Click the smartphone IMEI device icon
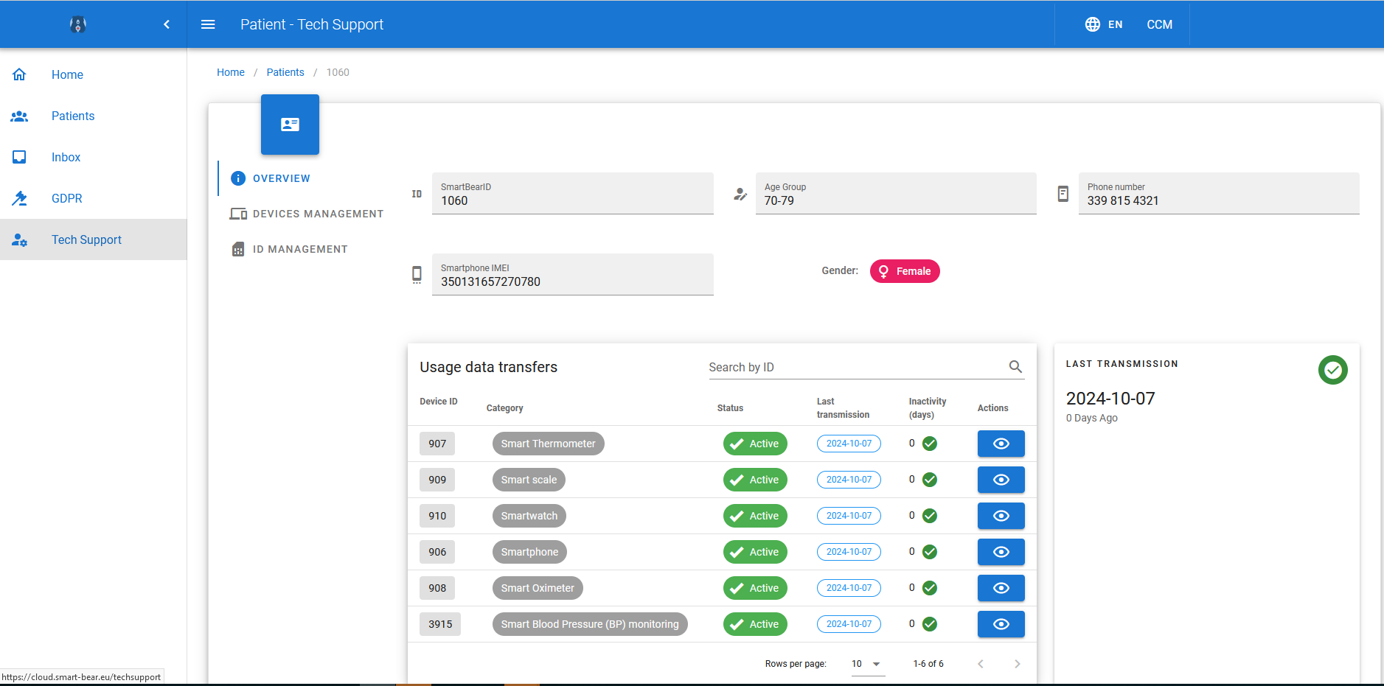 (417, 275)
